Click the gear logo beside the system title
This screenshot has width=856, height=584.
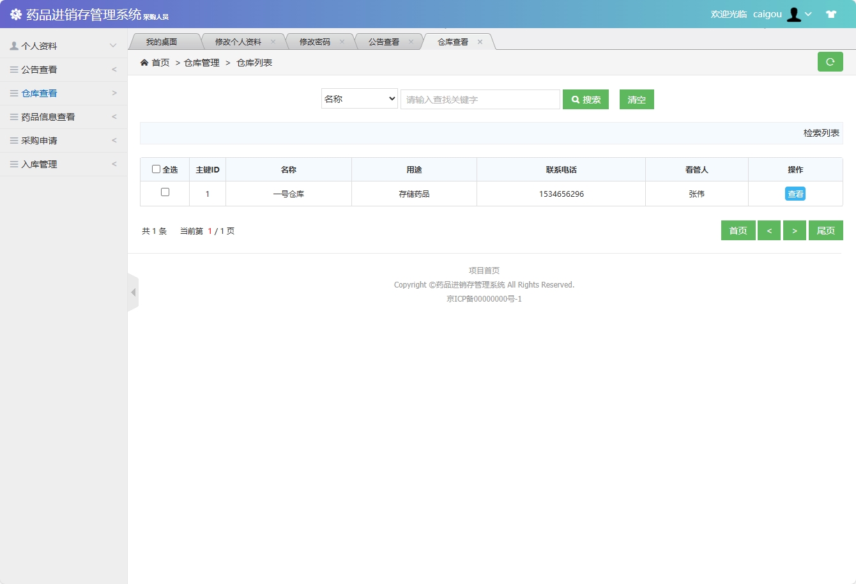pyautogui.click(x=15, y=13)
